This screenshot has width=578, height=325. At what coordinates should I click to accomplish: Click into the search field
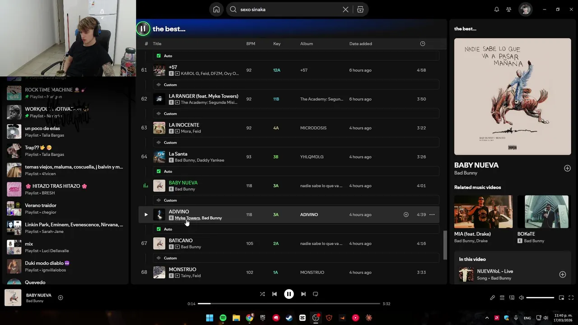tap(289, 9)
